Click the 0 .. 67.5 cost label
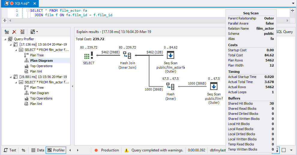Screen dimensions: 297x155 (214, 79)
